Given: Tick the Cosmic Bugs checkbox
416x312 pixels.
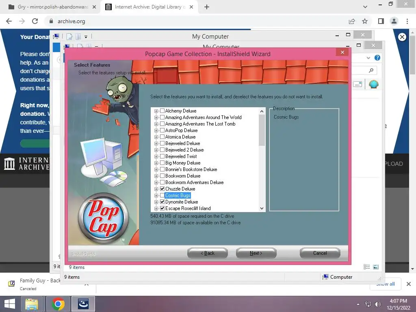Looking at the screenshot, I should 162,195.
